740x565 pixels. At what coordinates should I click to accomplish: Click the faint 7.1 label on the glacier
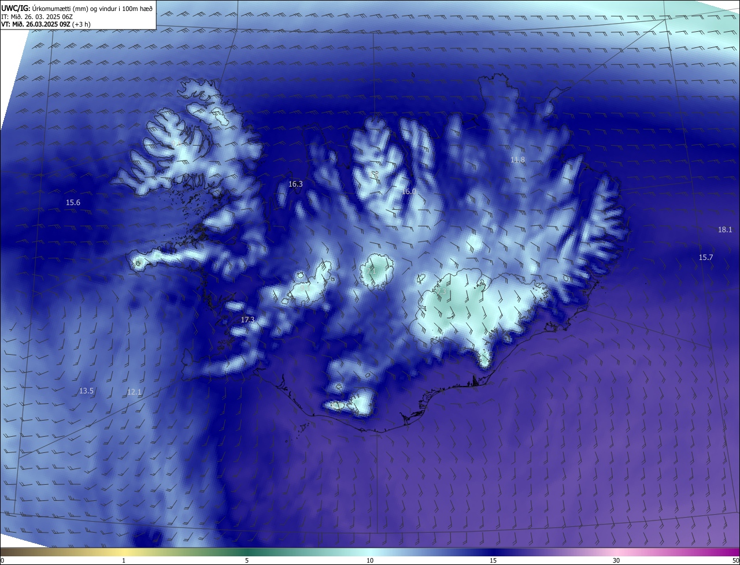[372, 270]
